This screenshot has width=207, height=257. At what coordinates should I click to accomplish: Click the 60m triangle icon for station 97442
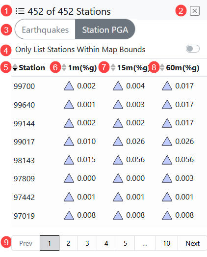(x=167, y=197)
